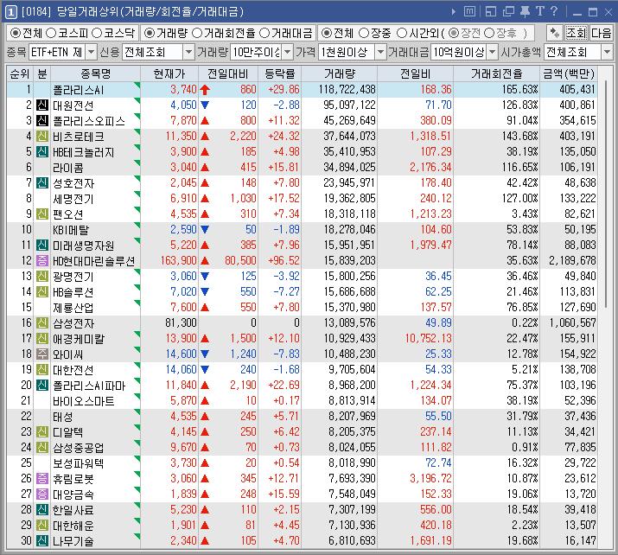Sort by the 현재가 column header

tap(169, 73)
